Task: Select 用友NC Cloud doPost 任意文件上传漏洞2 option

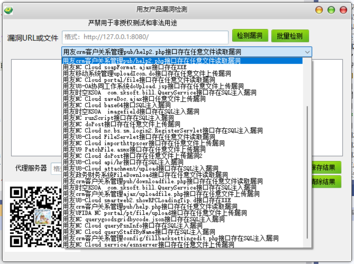Action: coord(182,156)
